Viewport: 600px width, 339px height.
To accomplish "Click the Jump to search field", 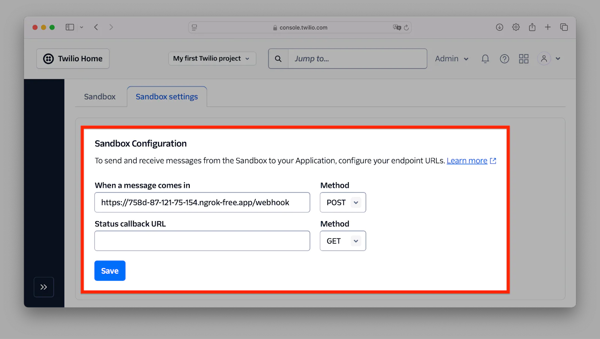I will click(357, 59).
